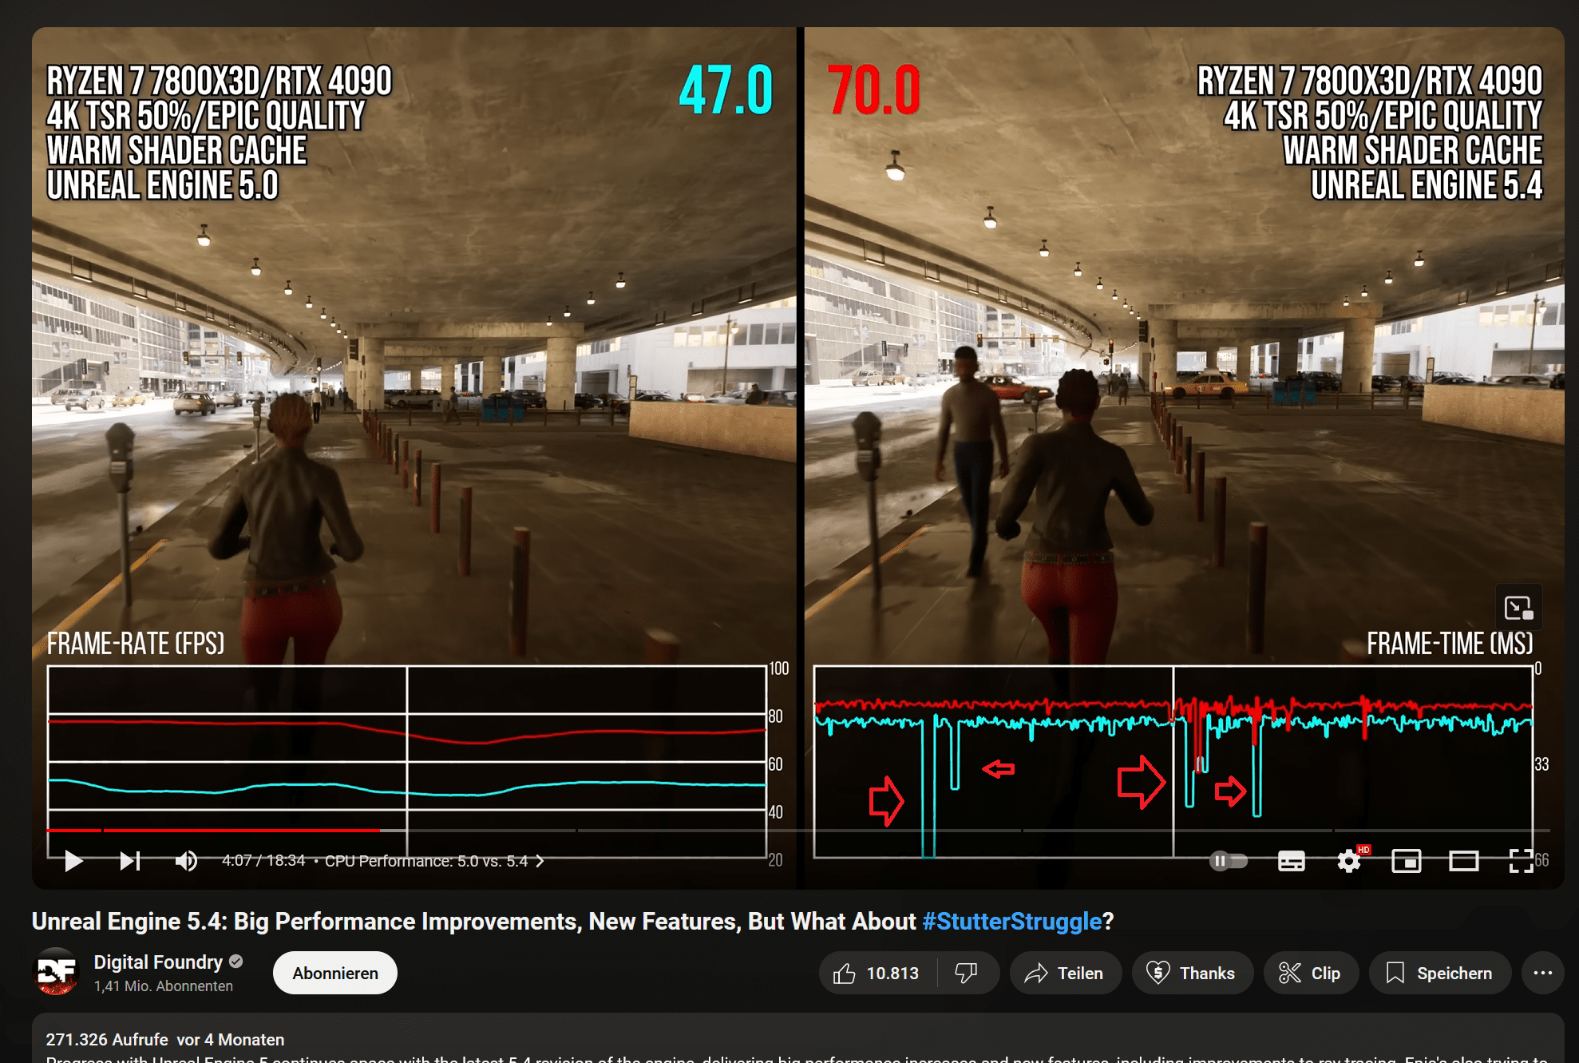Image resolution: width=1579 pixels, height=1063 pixels.
Task: Open Digital Foundry channel avatar
Action: 57,972
